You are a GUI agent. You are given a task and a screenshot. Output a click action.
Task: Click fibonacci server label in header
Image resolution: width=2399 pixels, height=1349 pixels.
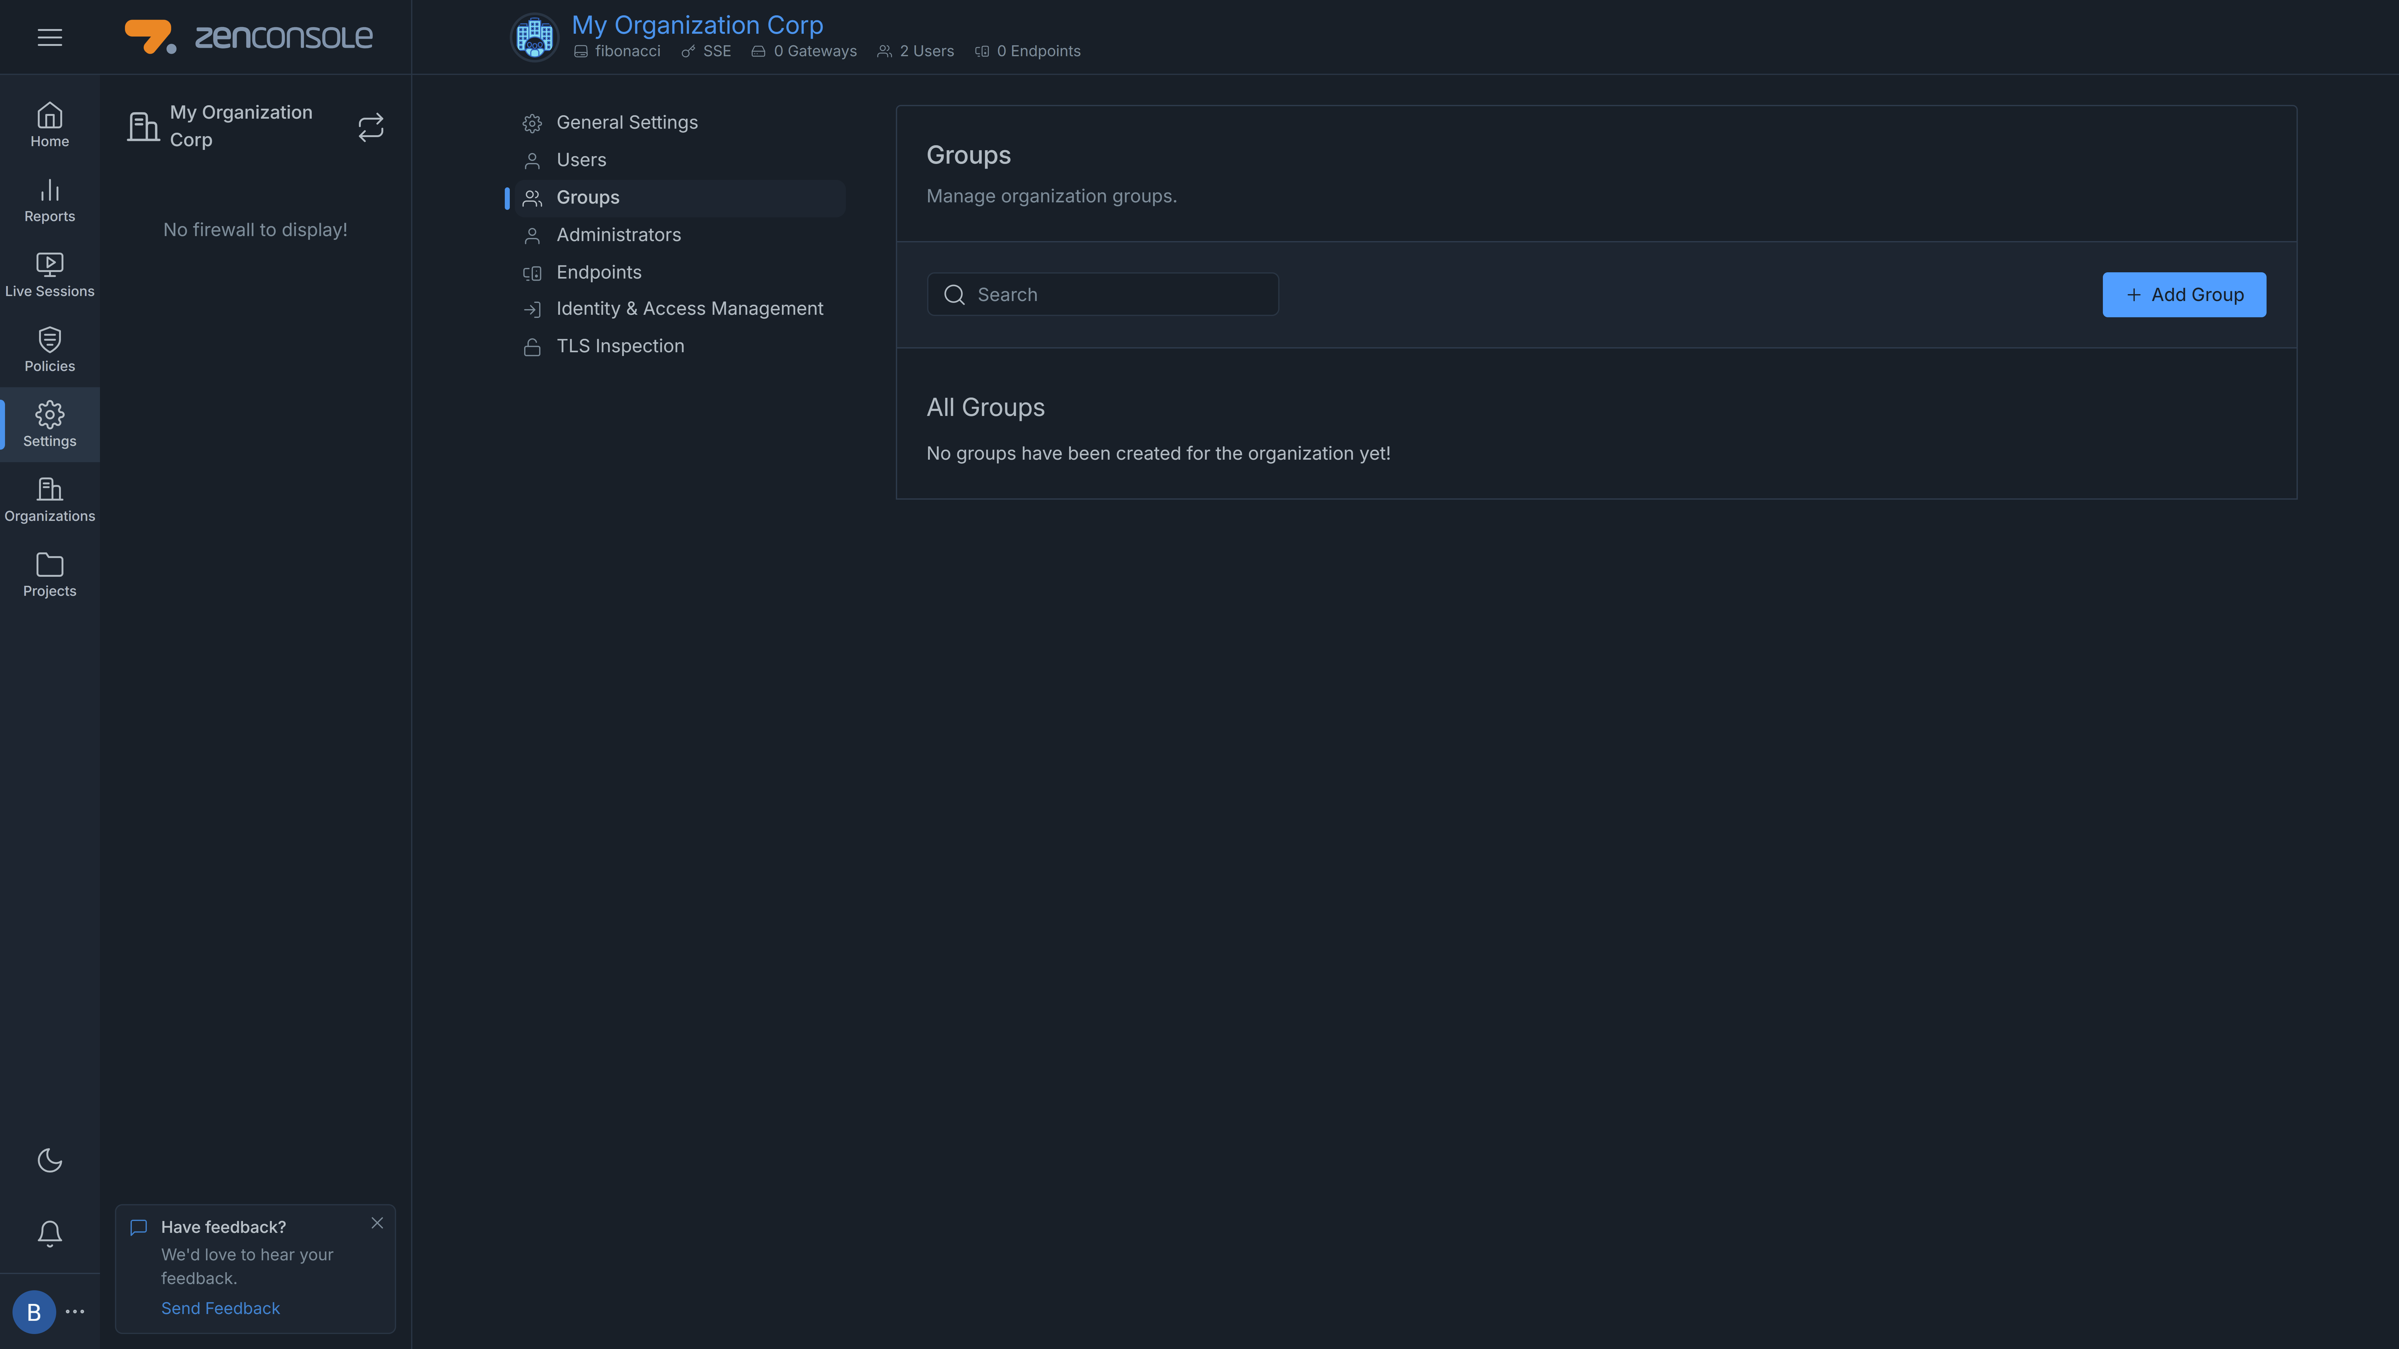pos(618,51)
